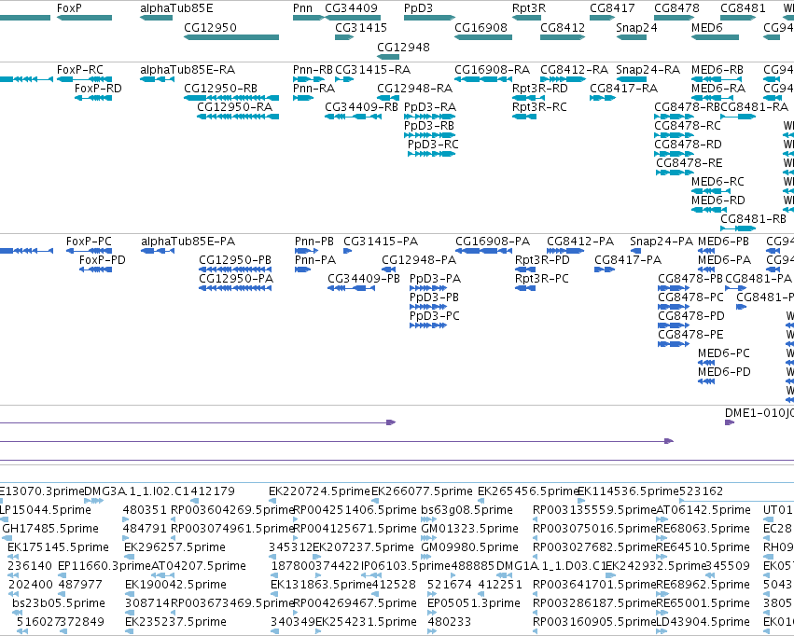Open the FoxP-PD protein label
Image resolution: width=794 pixels, height=636 pixels.
(x=103, y=260)
